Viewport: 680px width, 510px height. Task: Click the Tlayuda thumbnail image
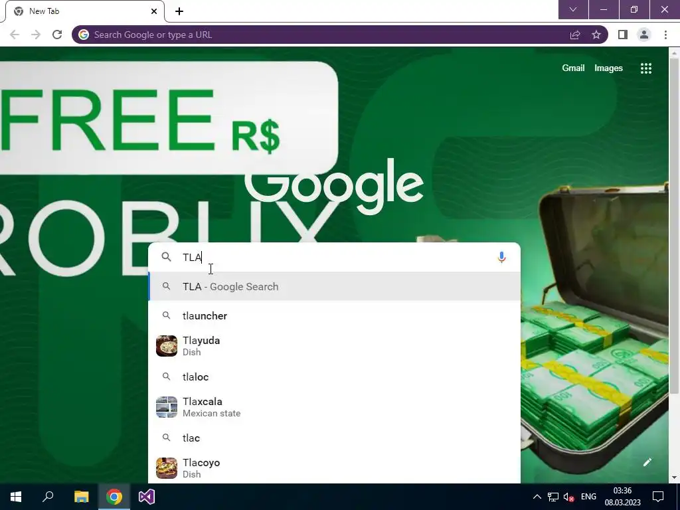167,346
